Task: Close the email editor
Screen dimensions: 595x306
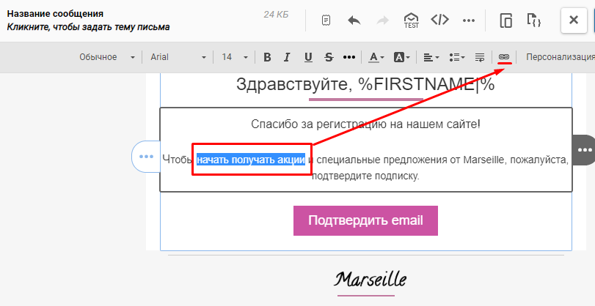Action: (574, 20)
